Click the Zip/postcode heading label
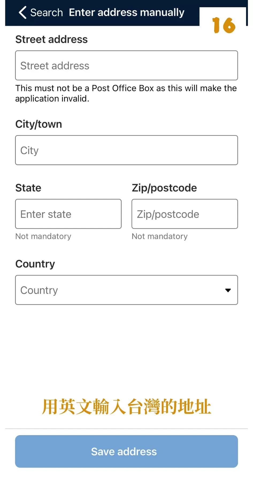253x482 pixels. pos(164,188)
